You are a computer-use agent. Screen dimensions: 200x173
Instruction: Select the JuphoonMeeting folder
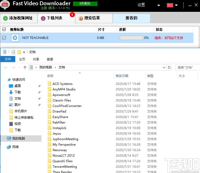[65, 139]
